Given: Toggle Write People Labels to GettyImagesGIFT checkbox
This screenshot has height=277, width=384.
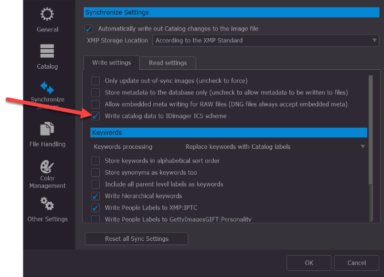Looking at the screenshot, I should [96, 219].
